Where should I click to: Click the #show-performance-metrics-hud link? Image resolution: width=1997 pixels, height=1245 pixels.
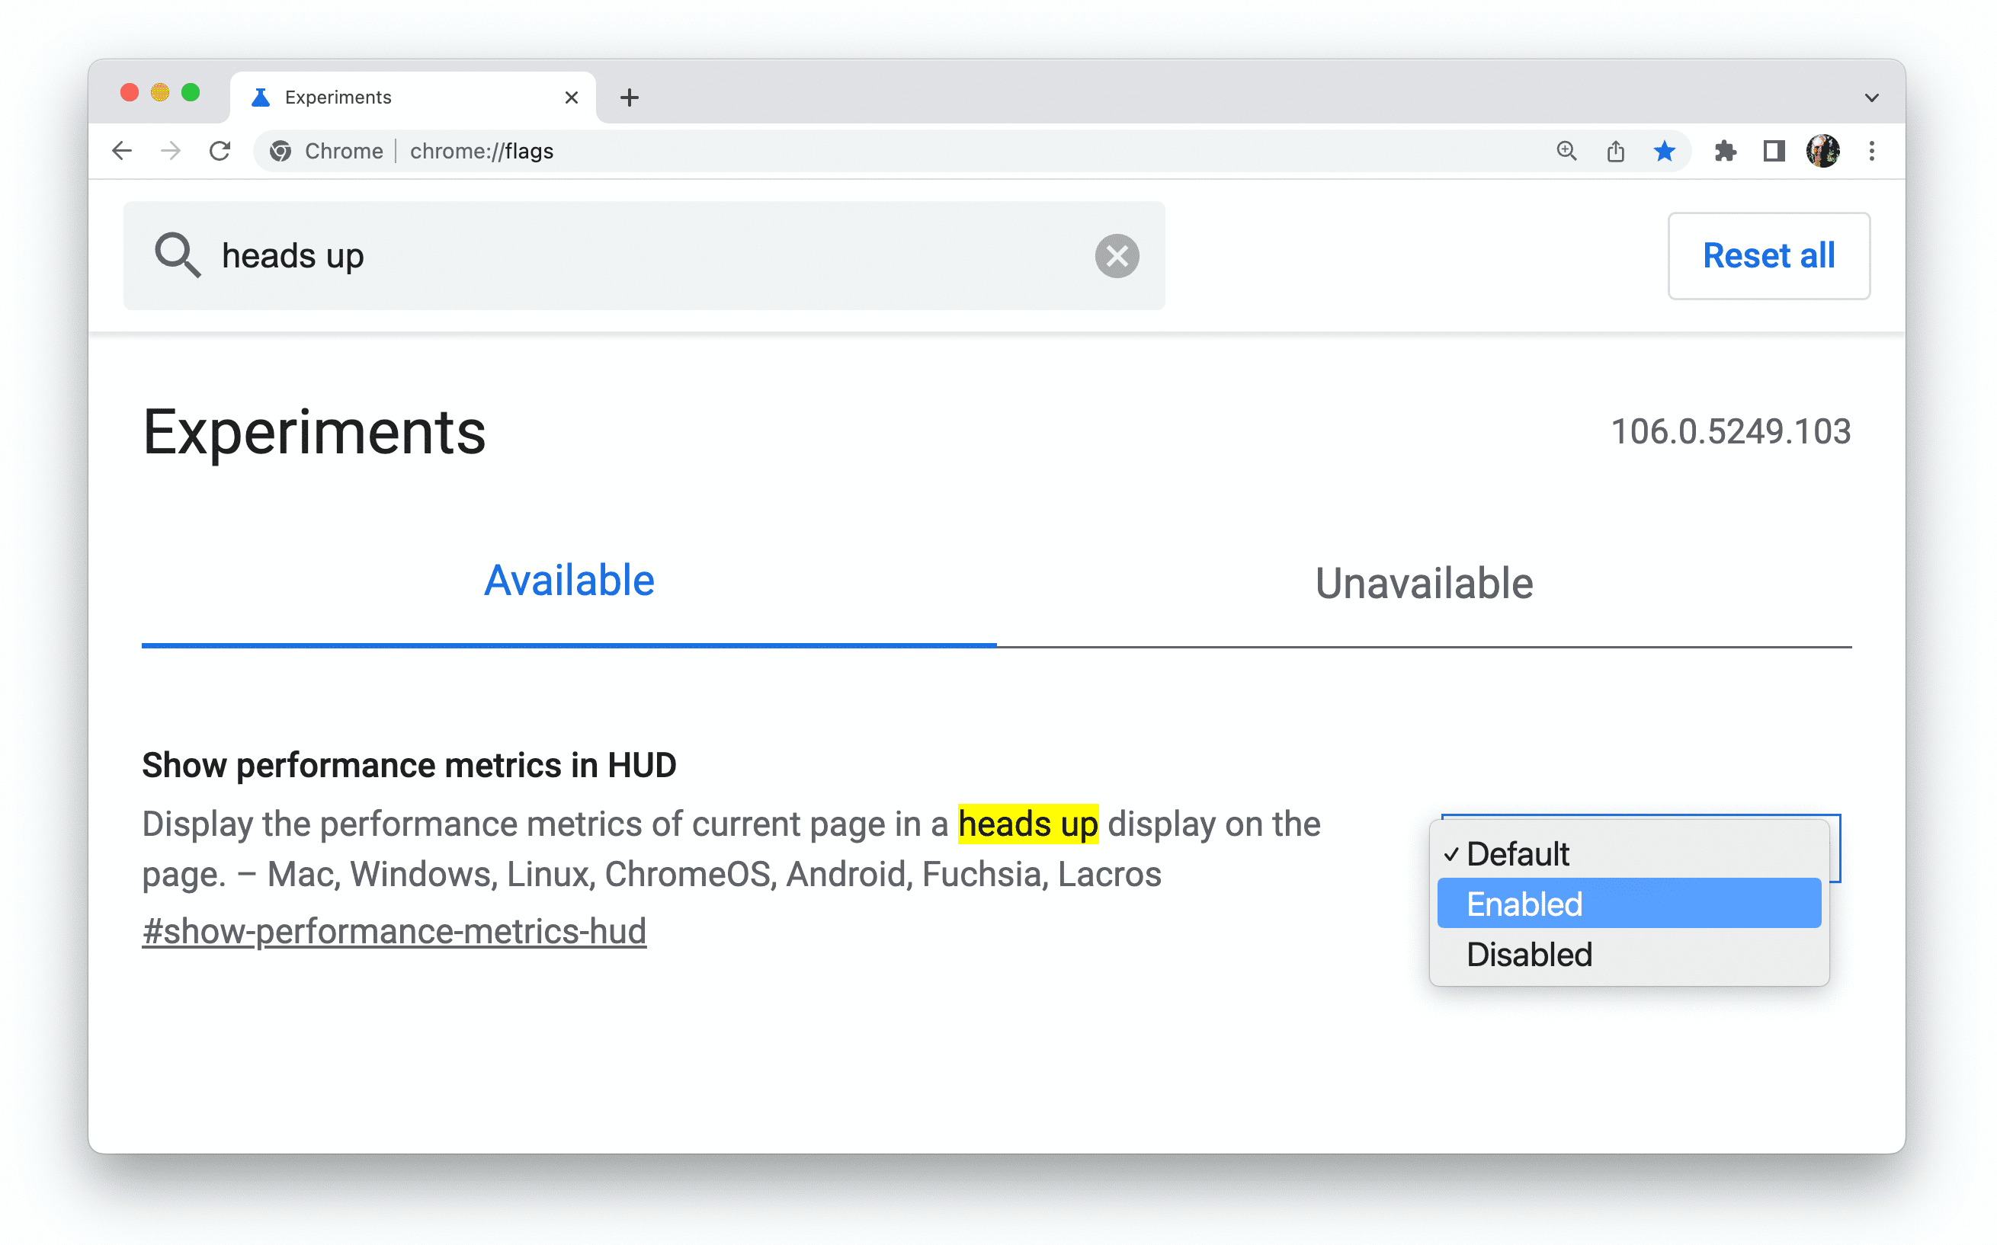[x=396, y=931]
